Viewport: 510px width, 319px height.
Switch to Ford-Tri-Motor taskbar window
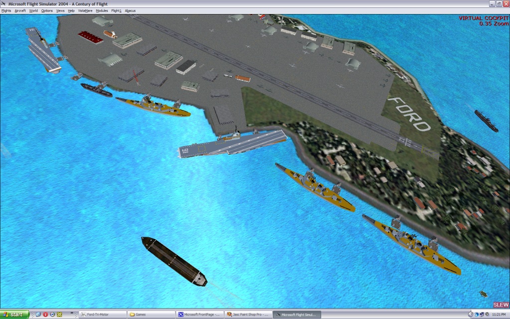click(x=103, y=315)
